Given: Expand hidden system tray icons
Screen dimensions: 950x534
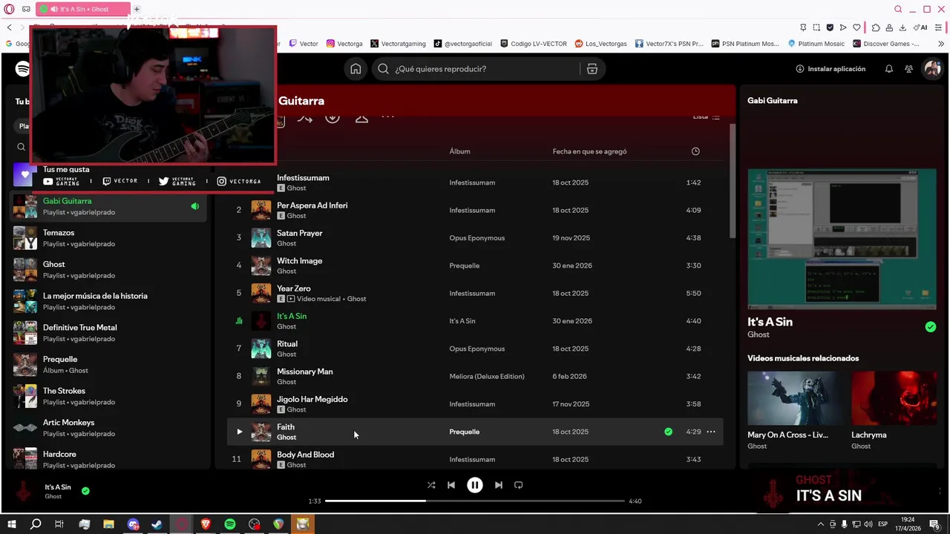Looking at the screenshot, I should pyautogui.click(x=820, y=524).
